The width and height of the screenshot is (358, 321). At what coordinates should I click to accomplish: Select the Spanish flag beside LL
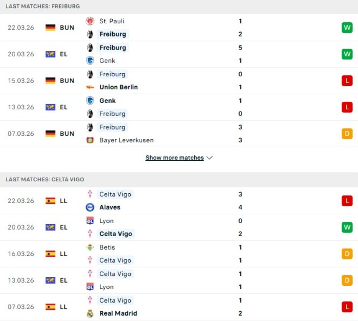[x=50, y=200]
